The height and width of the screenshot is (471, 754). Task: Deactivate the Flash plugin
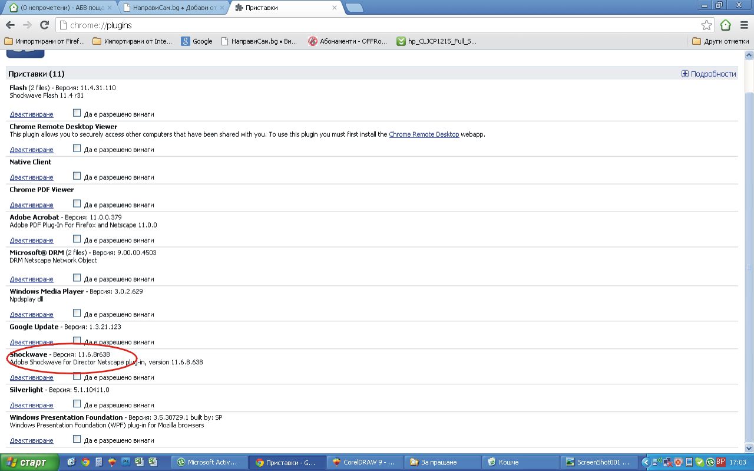[x=31, y=114]
